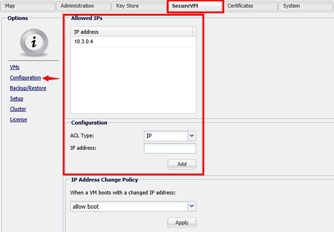Click the IP address column header
The image size is (334, 232).
tap(131, 32)
